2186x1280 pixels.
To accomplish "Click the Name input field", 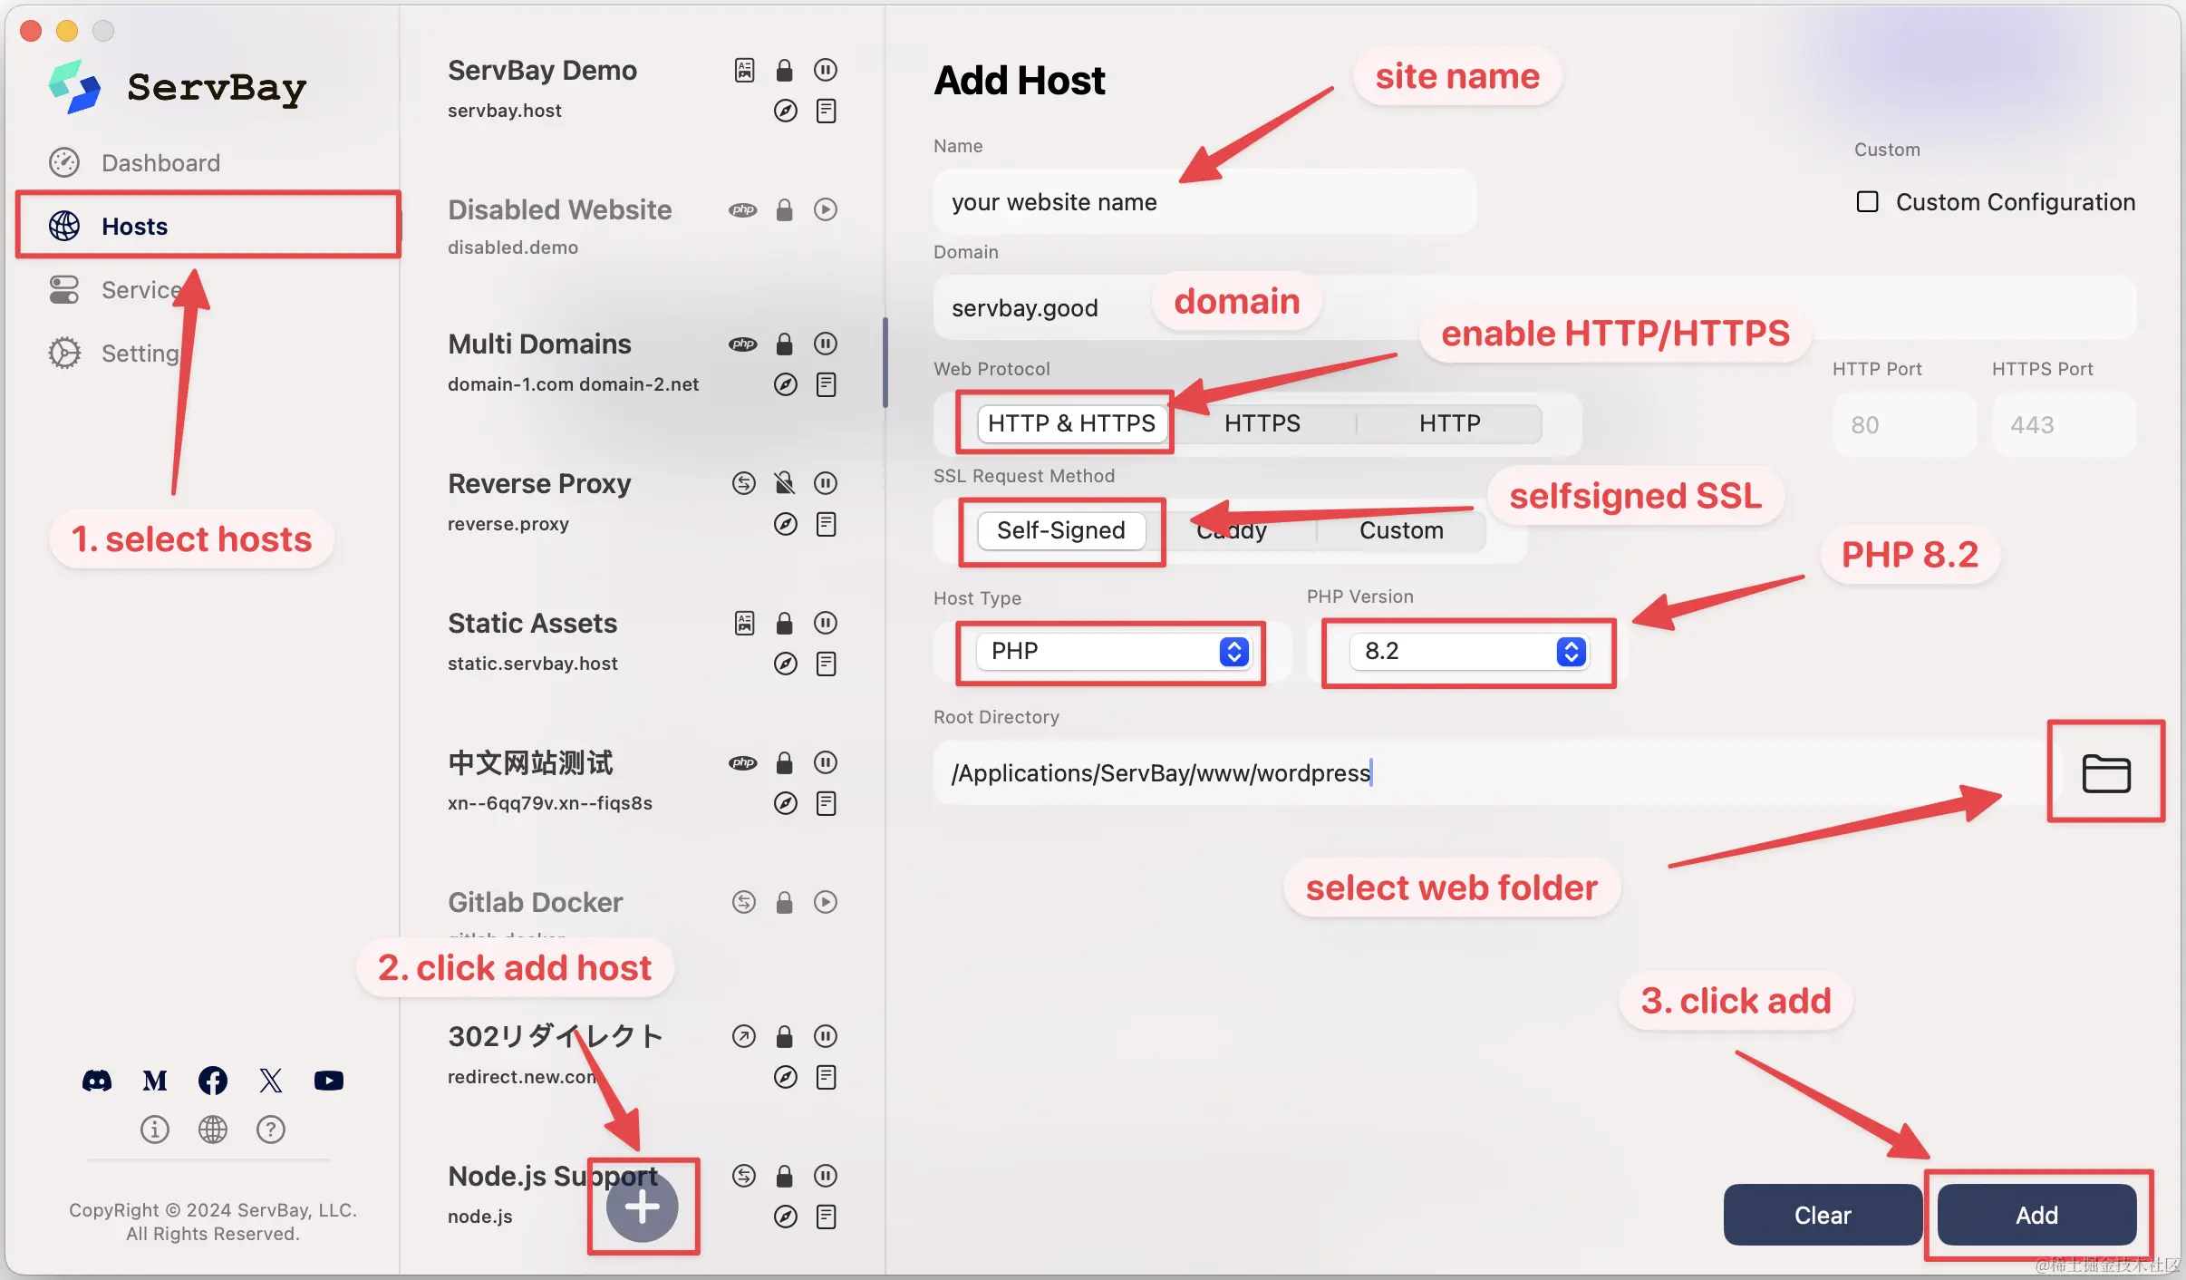I will pos(1204,201).
